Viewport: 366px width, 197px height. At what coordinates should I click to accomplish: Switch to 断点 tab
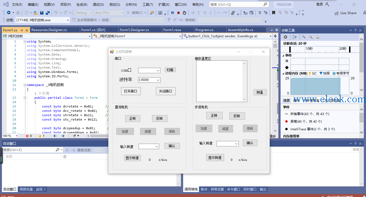[x=204, y=189]
